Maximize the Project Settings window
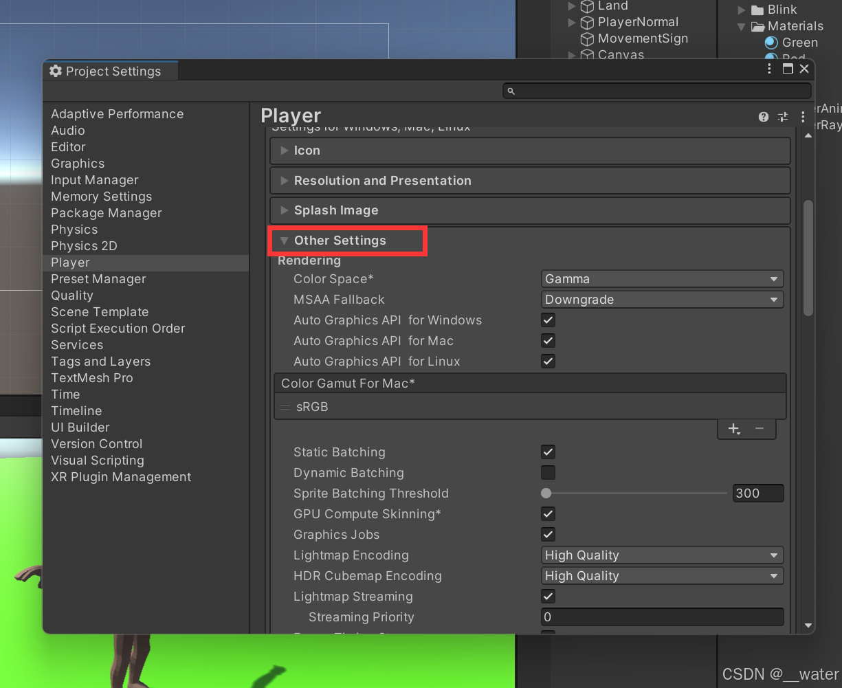Image resolution: width=842 pixels, height=688 pixels. (x=788, y=69)
